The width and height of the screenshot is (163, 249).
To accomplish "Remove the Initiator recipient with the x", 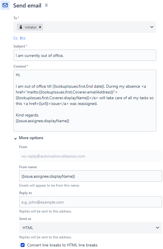I will pyautogui.click(x=40, y=27).
